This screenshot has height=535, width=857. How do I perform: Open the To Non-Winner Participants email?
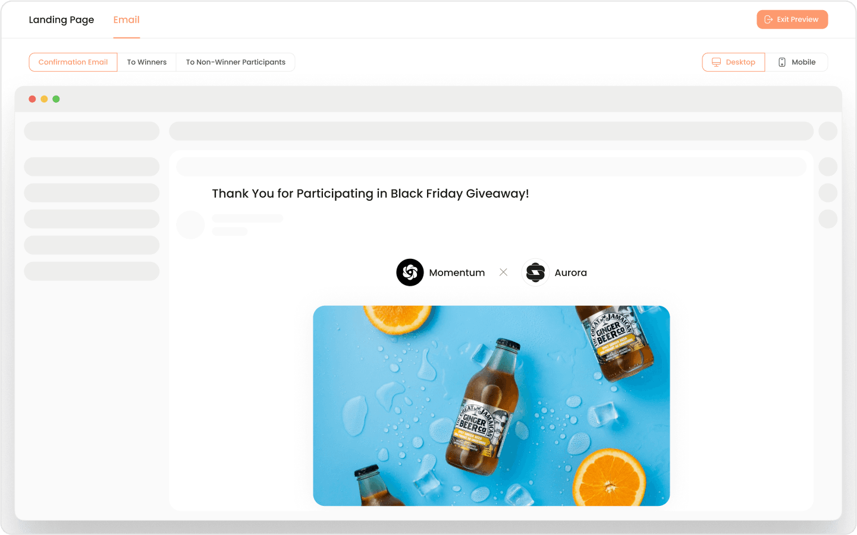point(236,62)
